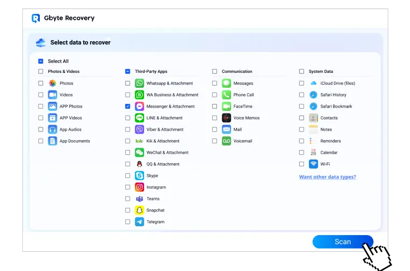Check the Videos checkbox
The width and height of the screenshot is (410, 271).
pos(40,95)
